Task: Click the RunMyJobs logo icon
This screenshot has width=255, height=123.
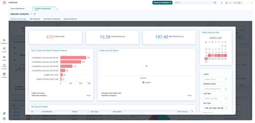Action: (4, 3)
